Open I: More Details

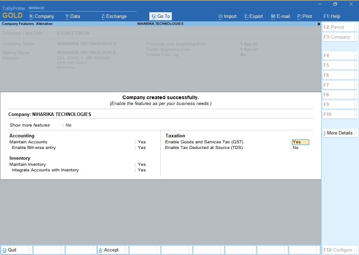[338, 133]
